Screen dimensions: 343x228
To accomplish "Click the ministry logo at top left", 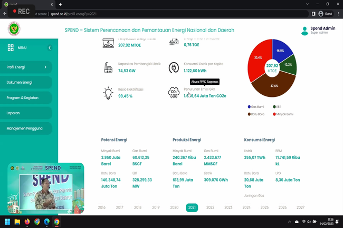I will [x=14, y=28].
